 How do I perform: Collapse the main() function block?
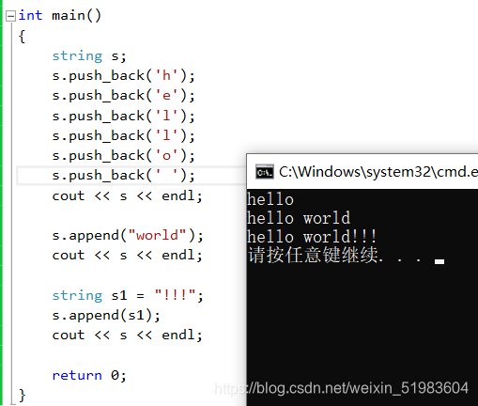(x=10, y=16)
